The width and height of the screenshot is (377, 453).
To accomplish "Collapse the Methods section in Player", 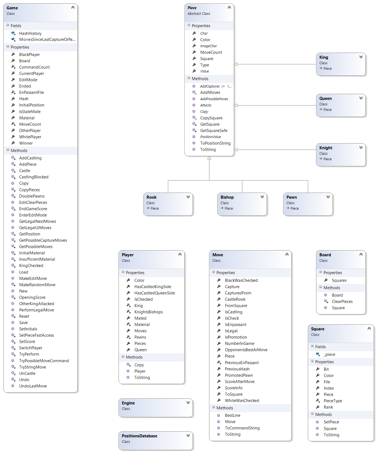I will [x=123, y=356].
